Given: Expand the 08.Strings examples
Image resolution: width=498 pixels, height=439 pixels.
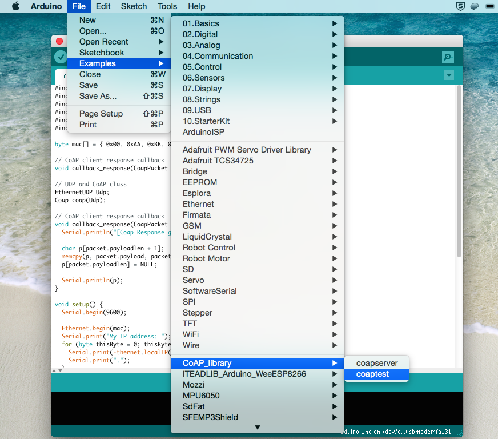Looking at the screenshot, I should (x=258, y=99).
